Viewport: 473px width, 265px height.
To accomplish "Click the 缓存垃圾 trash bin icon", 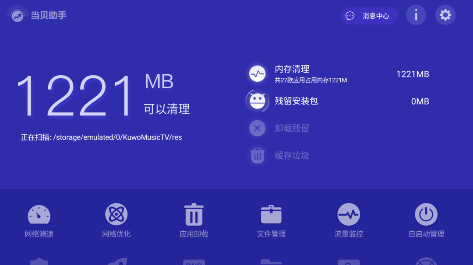I will [258, 155].
